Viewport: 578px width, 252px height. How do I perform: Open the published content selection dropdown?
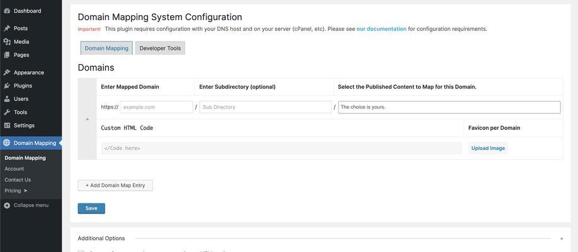[450, 107]
